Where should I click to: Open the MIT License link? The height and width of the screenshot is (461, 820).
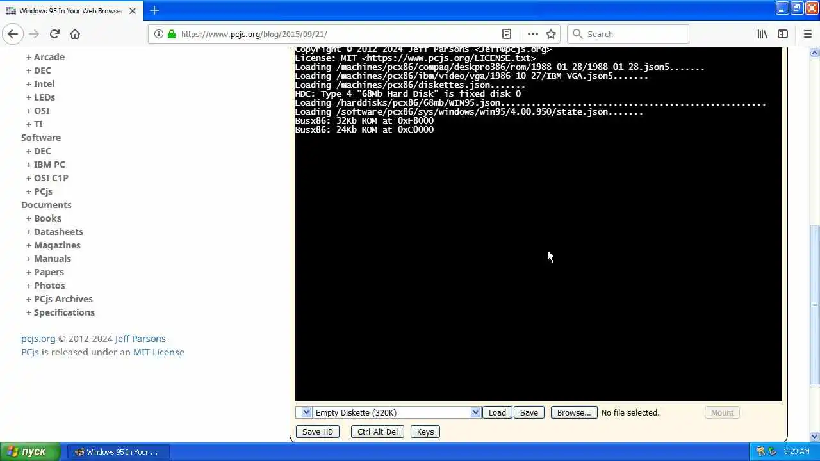point(158,352)
